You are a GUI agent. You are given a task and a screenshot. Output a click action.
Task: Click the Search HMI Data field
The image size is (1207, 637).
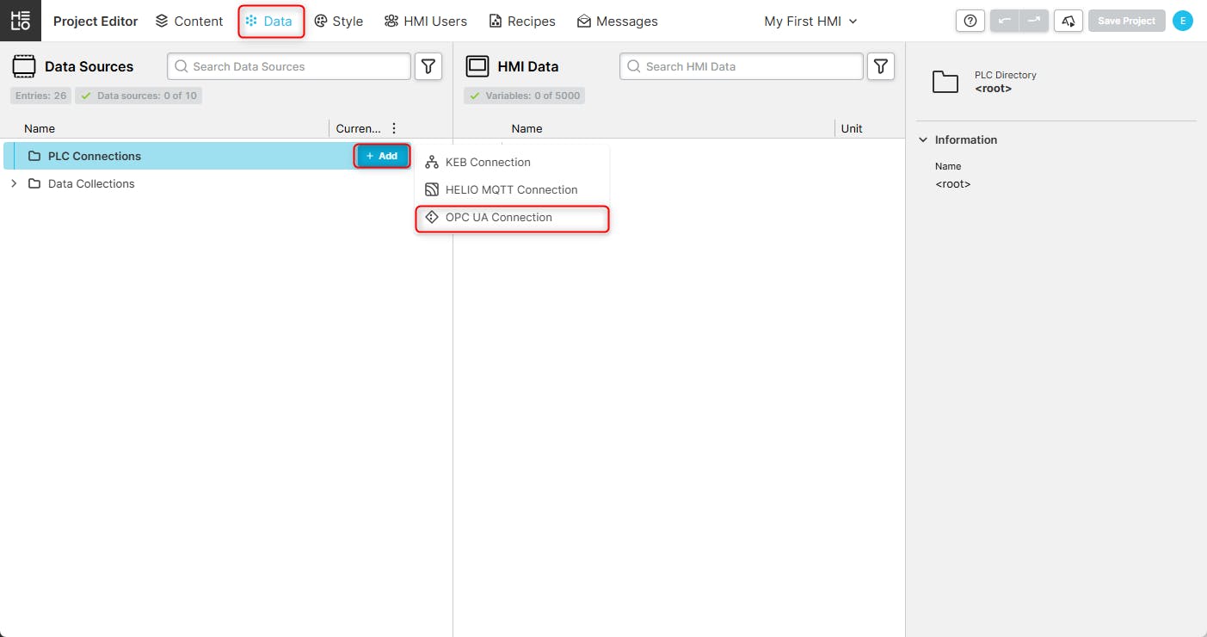pyautogui.click(x=742, y=66)
